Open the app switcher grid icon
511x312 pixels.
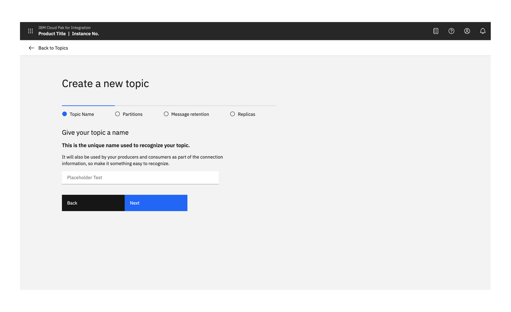(30, 31)
